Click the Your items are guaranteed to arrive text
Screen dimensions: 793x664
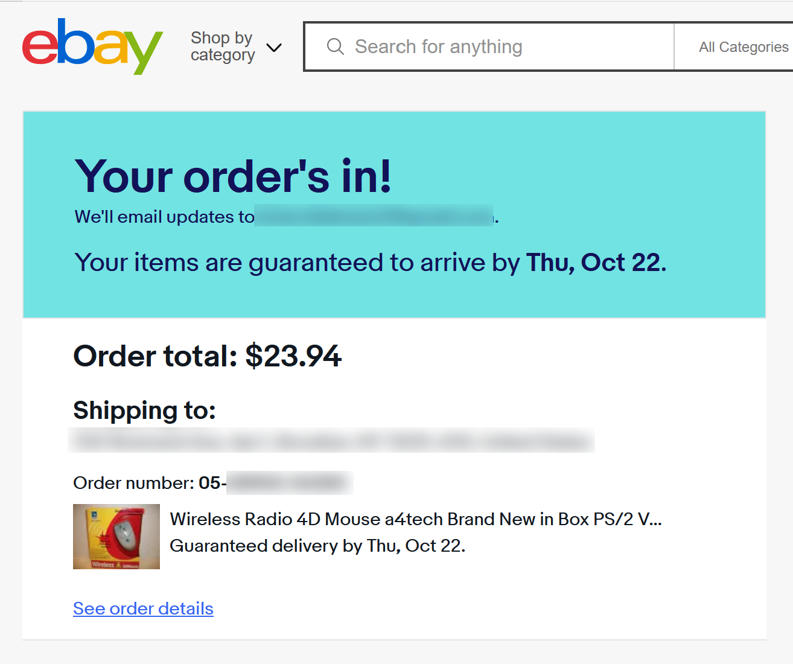coord(297,263)
